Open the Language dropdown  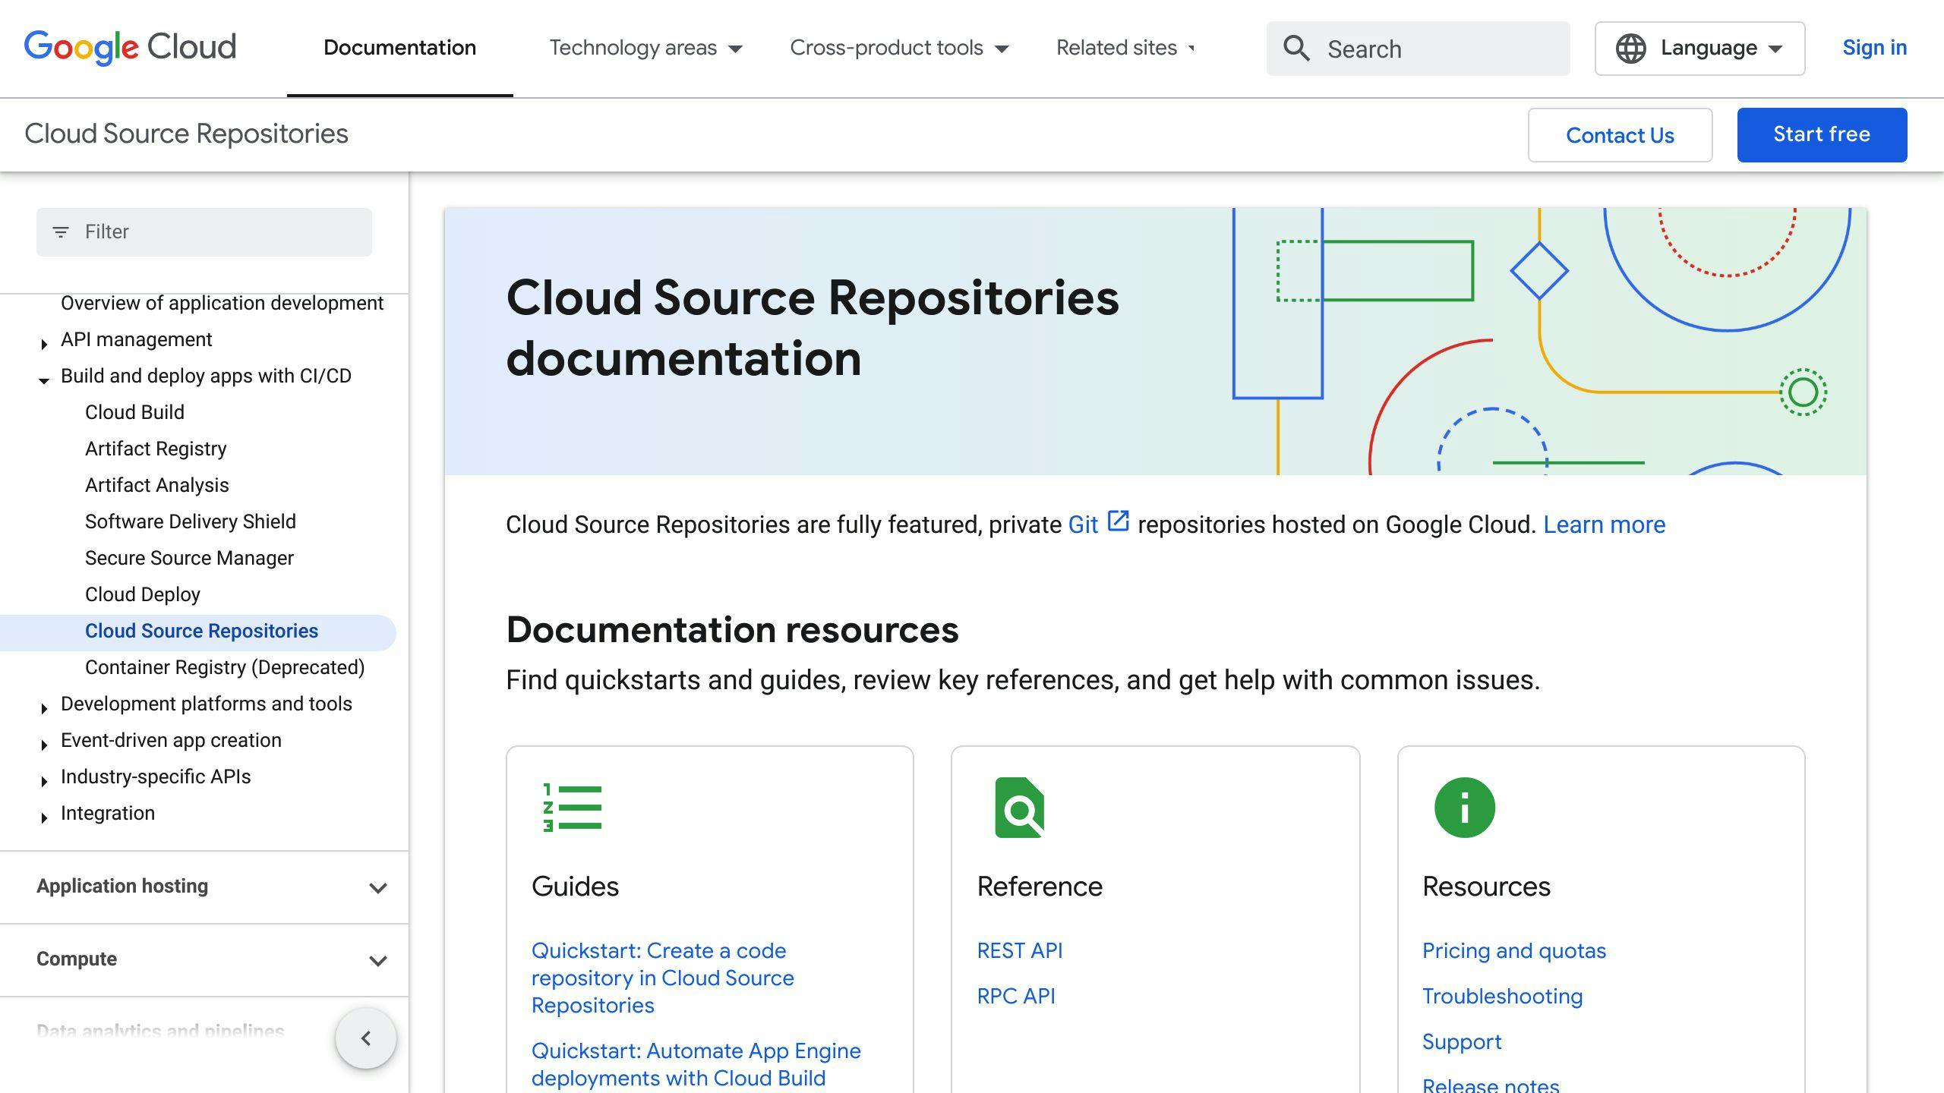[1699, 49]
